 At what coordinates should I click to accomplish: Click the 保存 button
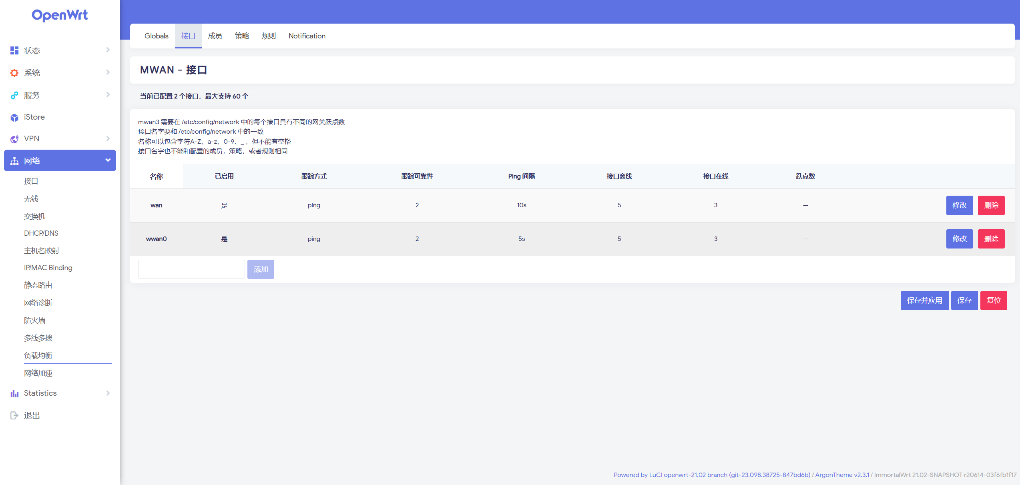(x=964, y=301)
